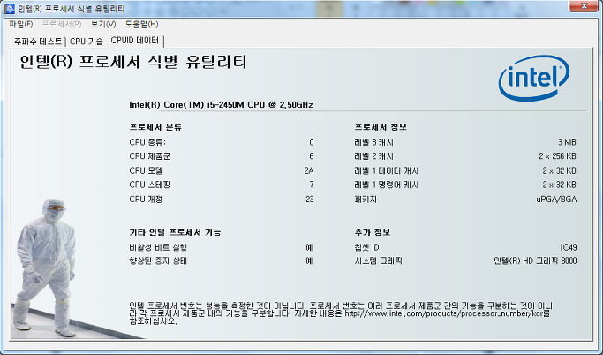This screenshot has width=603, height=355.
Task: Click the CPU 제품군 value 6
Action: tap(312, 156)
